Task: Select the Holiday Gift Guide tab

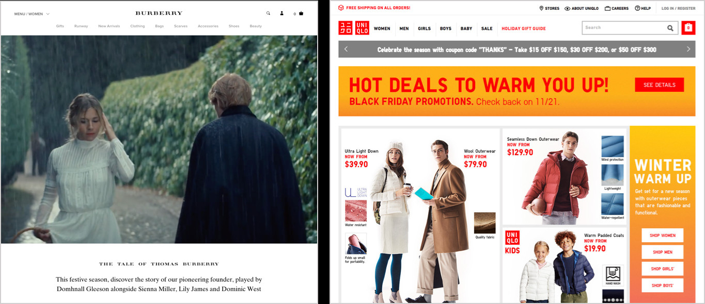Action: (524, 29)
